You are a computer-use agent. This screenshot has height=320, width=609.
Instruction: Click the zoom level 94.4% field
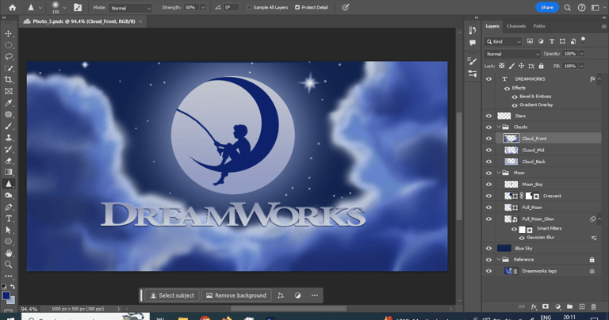coord(29,309)
